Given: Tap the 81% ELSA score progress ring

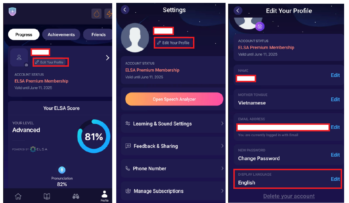Looking at the screenshot, I should 94,137.
